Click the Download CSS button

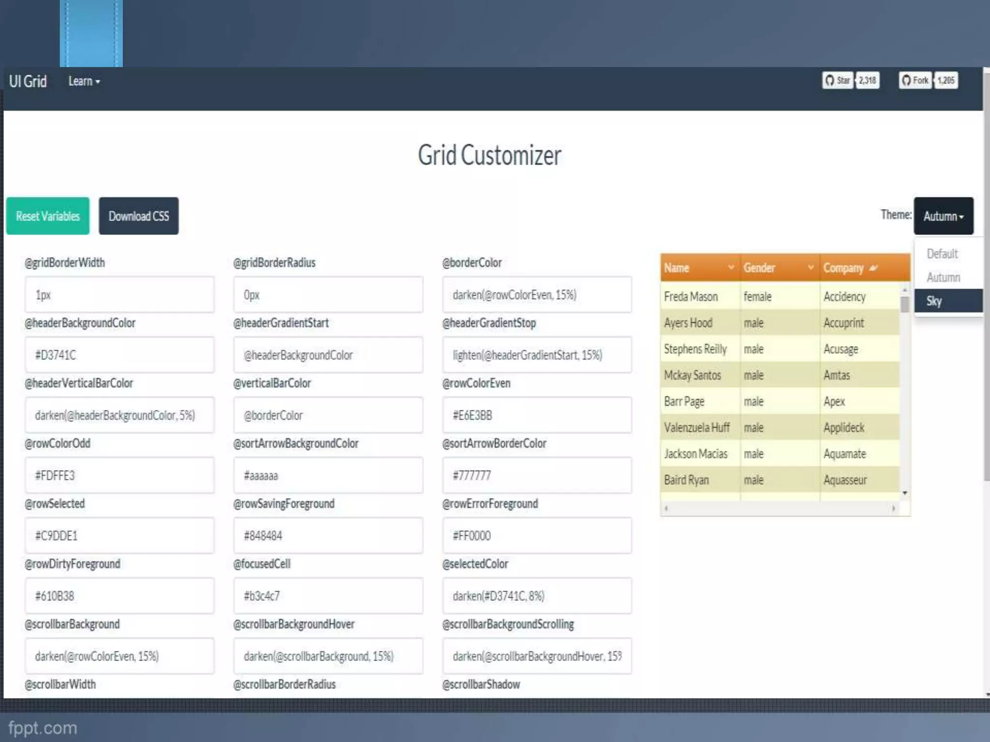click(139, 216)
